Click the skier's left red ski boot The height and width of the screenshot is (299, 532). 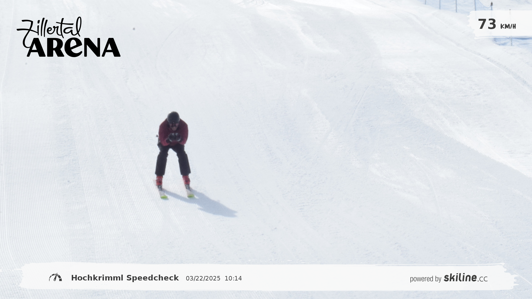186,180
